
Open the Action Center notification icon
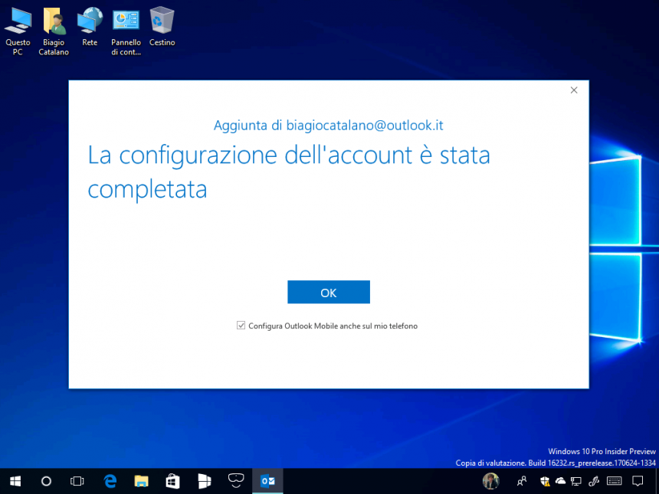(x=638, y=481)
